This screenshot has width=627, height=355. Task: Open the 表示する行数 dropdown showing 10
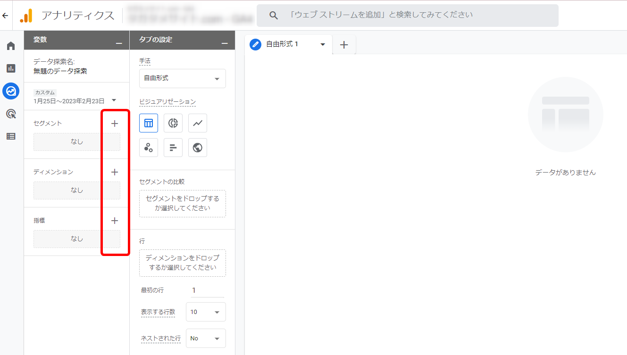[206, 312]
